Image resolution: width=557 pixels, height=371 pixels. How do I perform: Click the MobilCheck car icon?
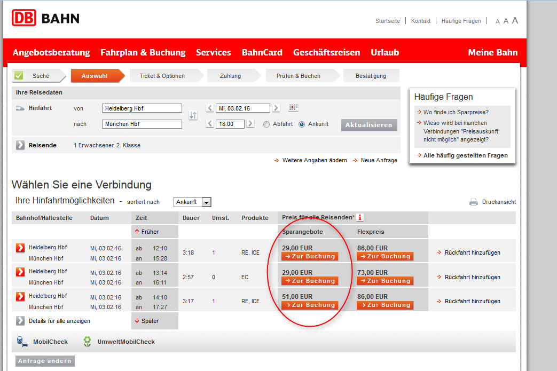pyautogui.click(x=22, y=342)
